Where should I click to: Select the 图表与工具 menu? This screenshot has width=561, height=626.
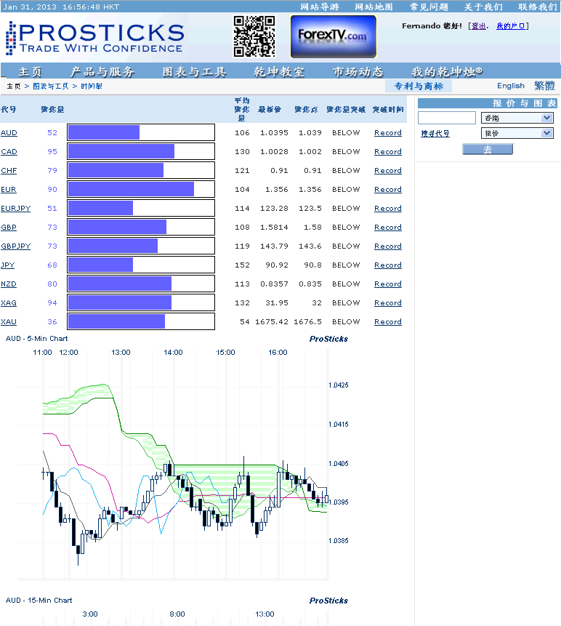tap(195, 72)
